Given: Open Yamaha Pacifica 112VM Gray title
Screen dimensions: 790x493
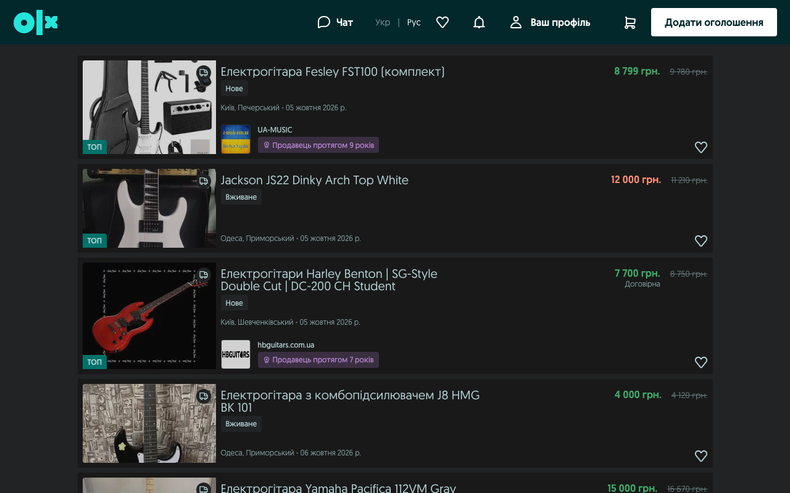Looking at the screenshot, I should coord(338,488).
